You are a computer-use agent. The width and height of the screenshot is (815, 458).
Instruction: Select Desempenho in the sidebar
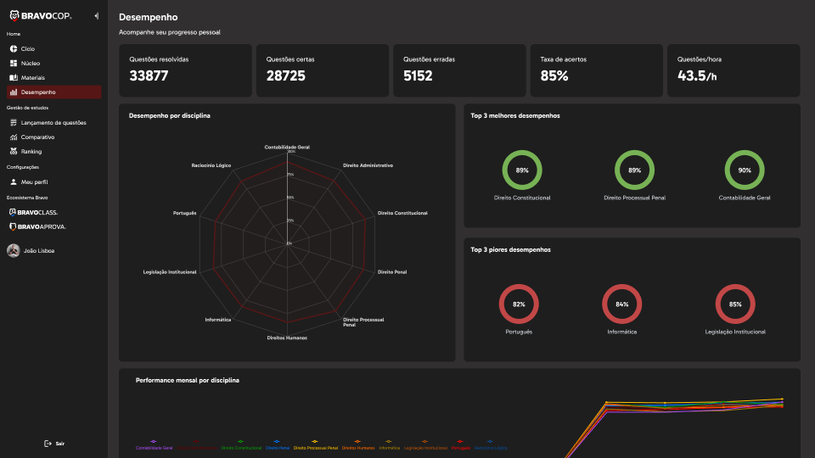(53, 92)
